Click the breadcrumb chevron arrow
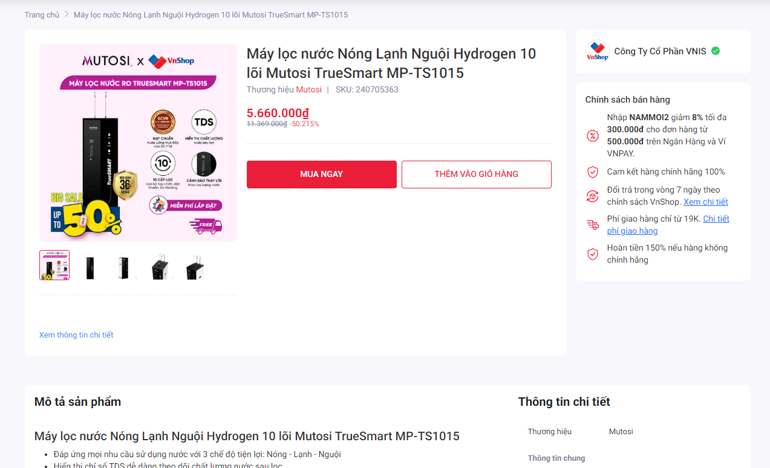Viewport: 770px width, 468px height. pyautogui.click(x=67, y=14)
